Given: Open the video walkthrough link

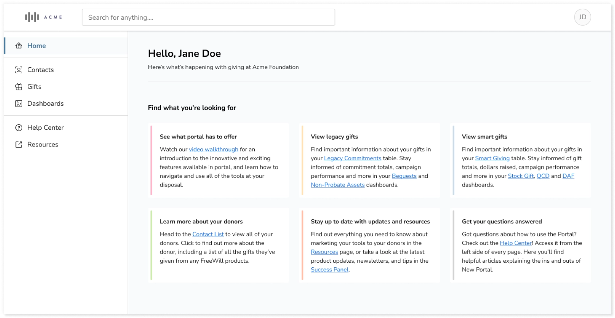Looking at the screenshot, I should (x=213, y=149).
